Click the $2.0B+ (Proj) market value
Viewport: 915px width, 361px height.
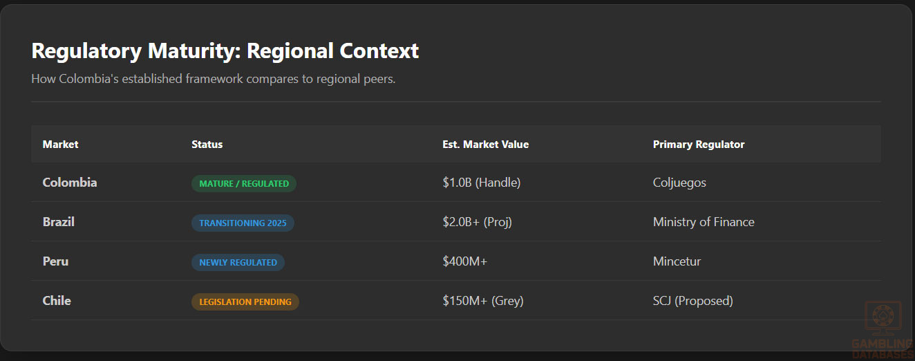[477, 222]
